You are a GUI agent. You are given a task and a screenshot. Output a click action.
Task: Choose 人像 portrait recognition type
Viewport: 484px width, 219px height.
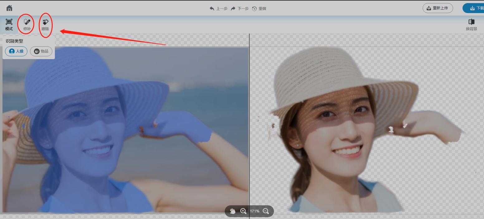(x=16, y=51)
